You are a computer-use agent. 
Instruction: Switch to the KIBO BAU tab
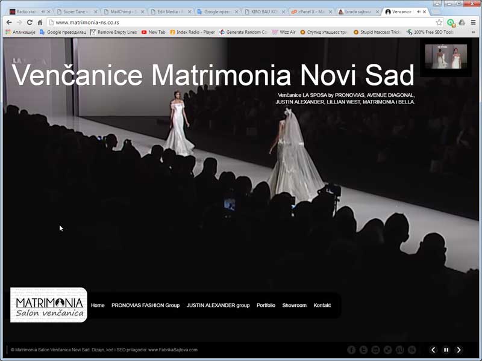tap(263, 11)
